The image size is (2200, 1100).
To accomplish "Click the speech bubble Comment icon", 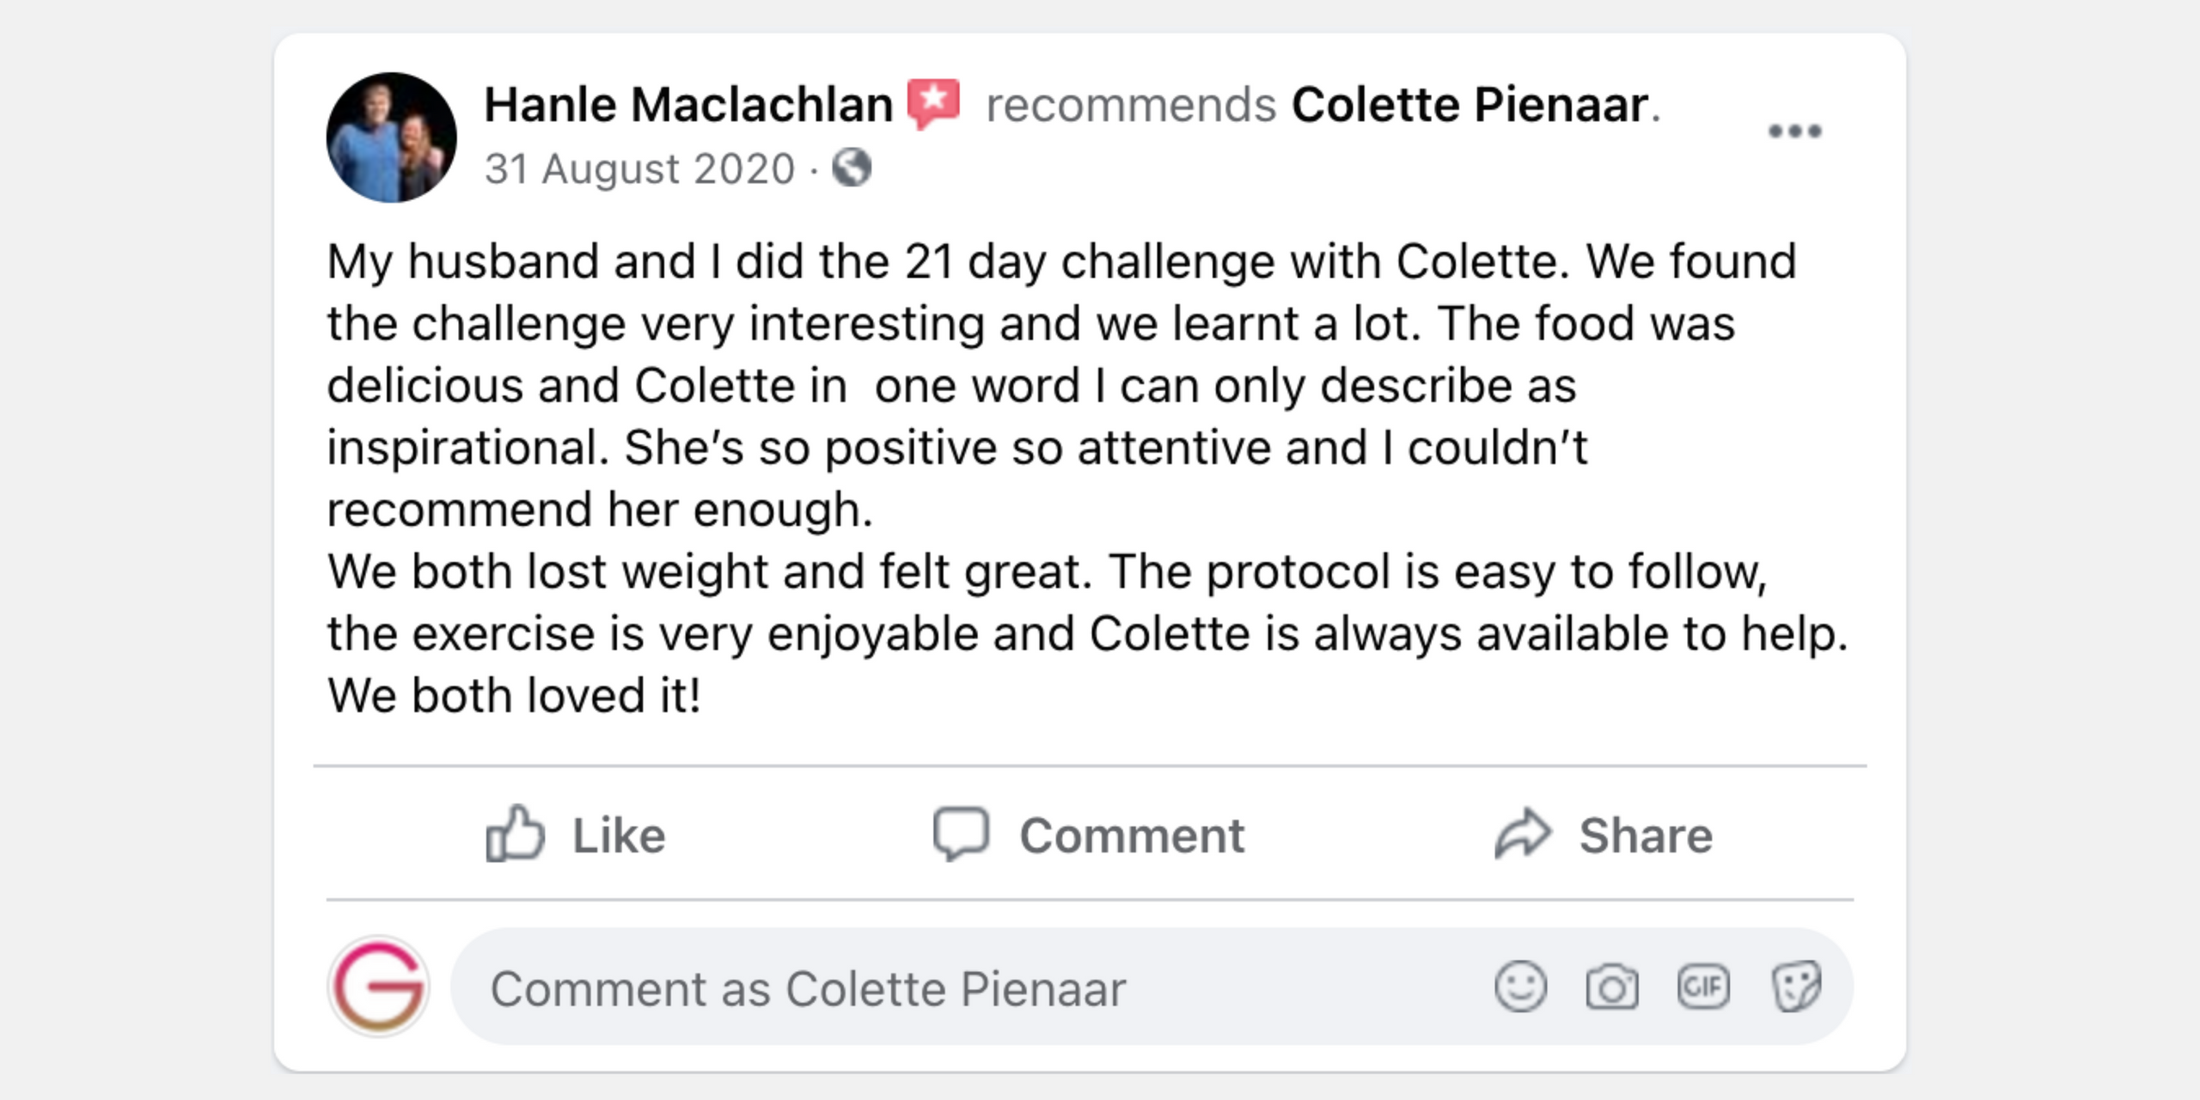I will (961, 834).
